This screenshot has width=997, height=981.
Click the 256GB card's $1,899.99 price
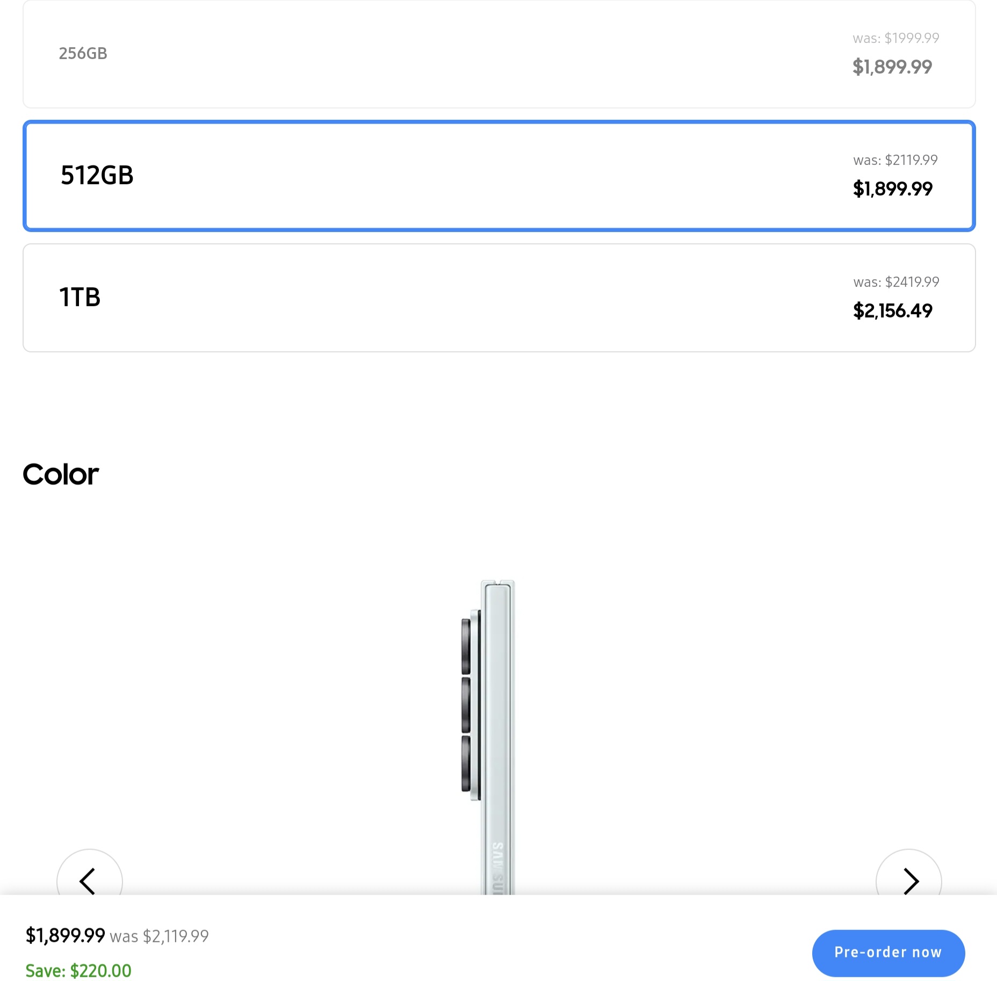[x=892, y=67]
